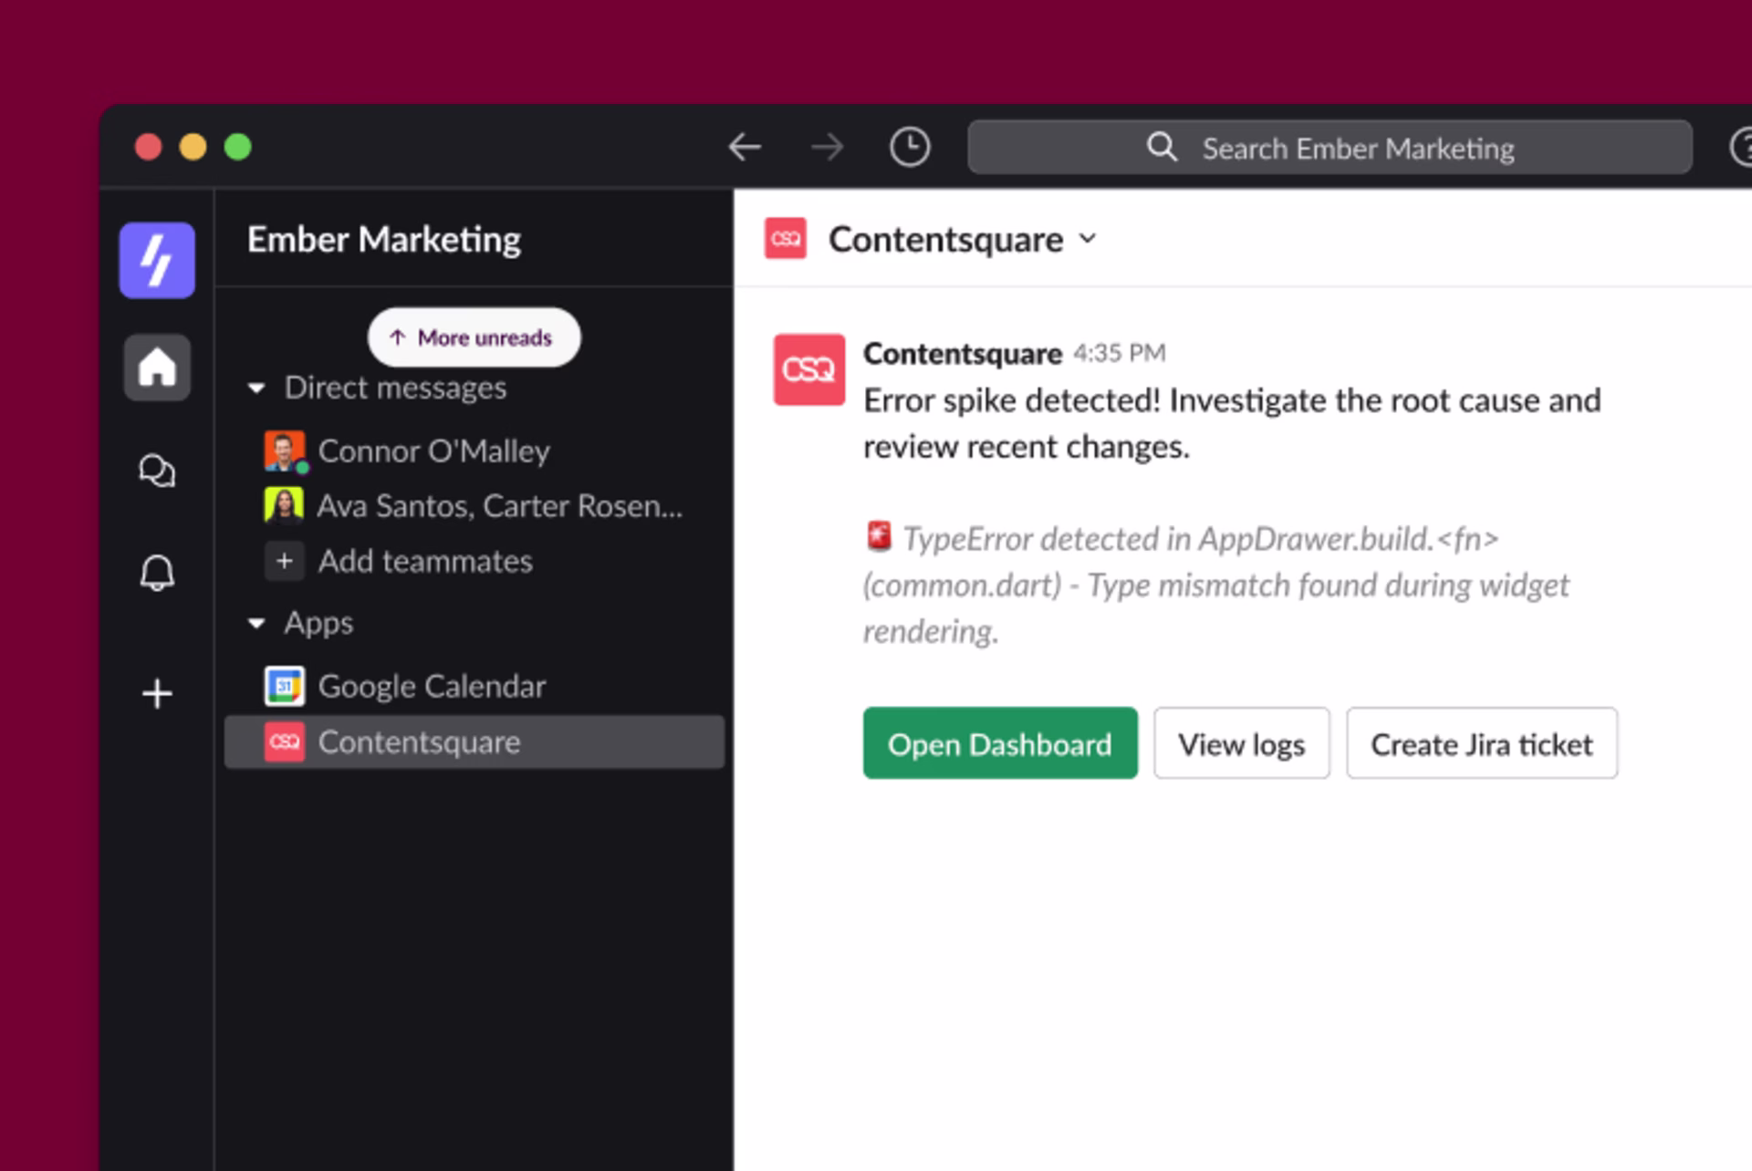Open the history clock icon
The image size is (1752, 1171).
[910, 147]
